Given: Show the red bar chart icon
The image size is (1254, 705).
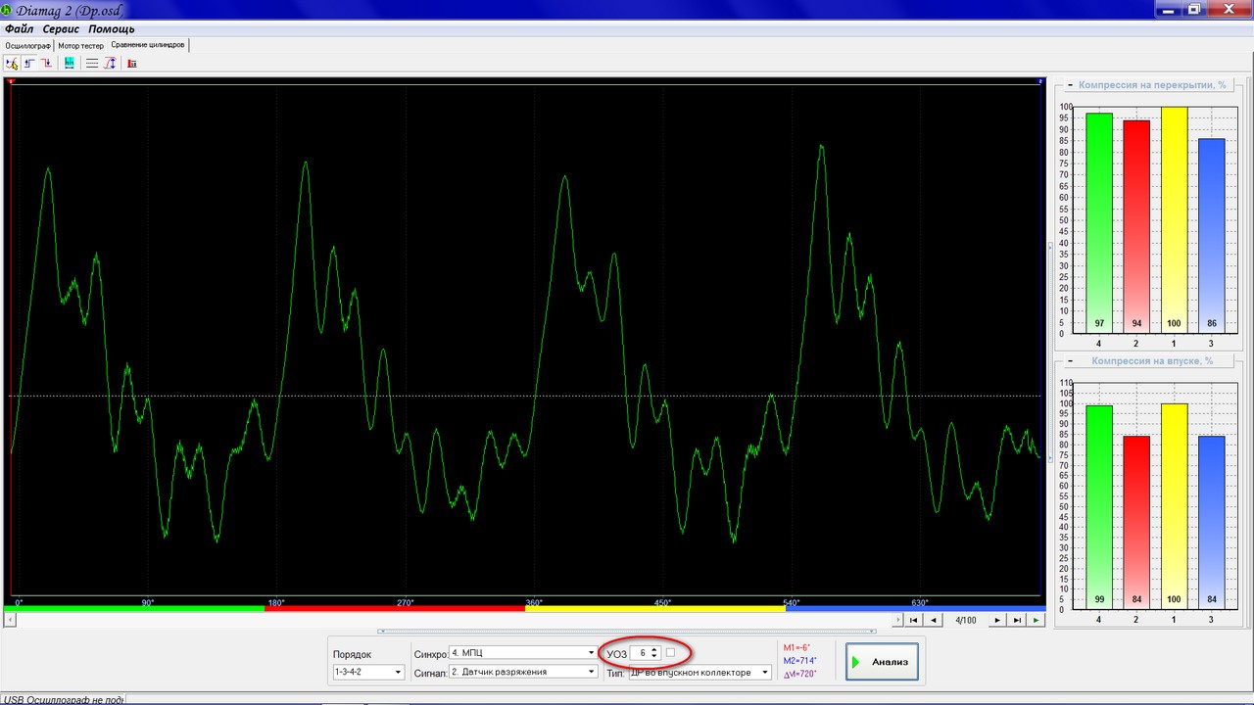Looking at the screenshot, I should tap(132, 63).
